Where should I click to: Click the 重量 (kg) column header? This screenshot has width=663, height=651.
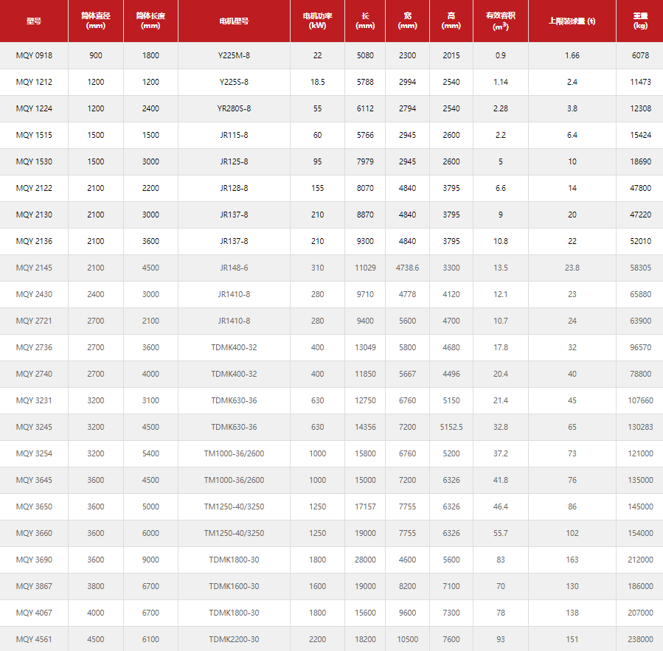[640, 21]
